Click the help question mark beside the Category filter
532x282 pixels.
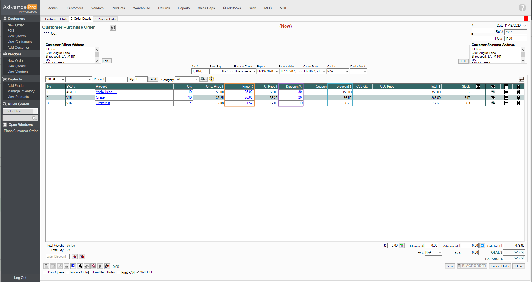coord(212,79)
